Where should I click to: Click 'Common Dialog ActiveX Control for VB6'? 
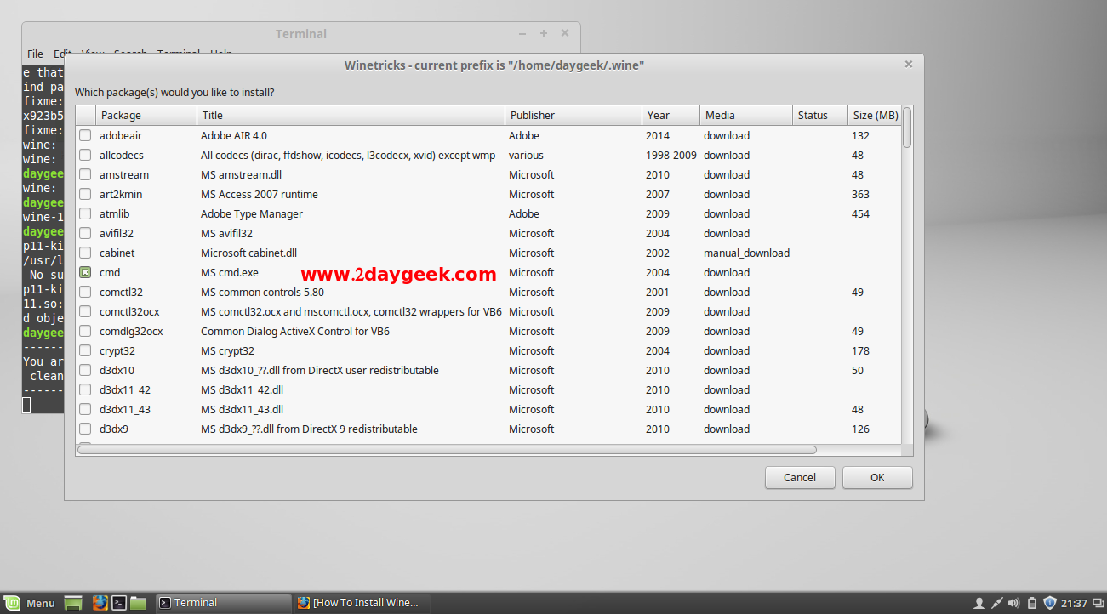[295, 331]
